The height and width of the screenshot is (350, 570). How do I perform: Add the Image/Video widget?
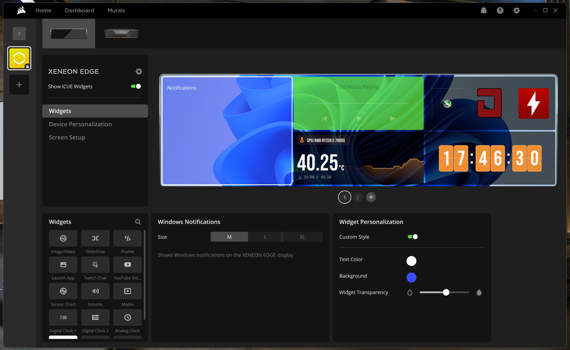click(63, 238)
